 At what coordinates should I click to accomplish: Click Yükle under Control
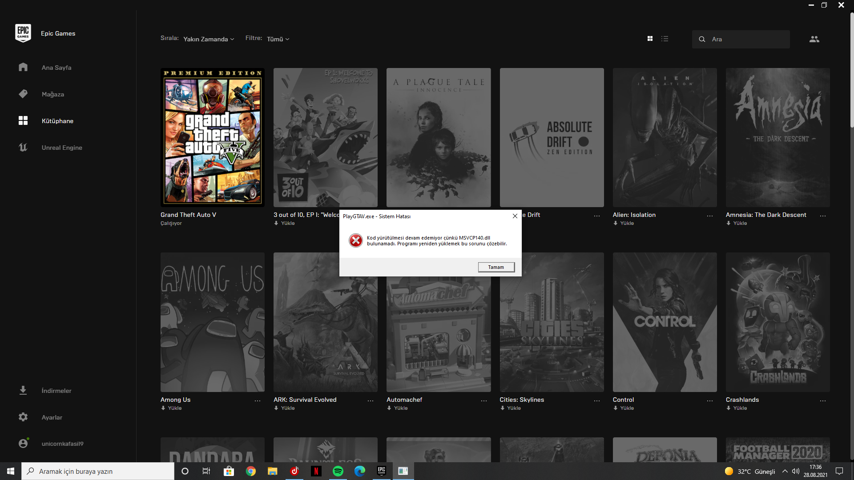[624, 408]
